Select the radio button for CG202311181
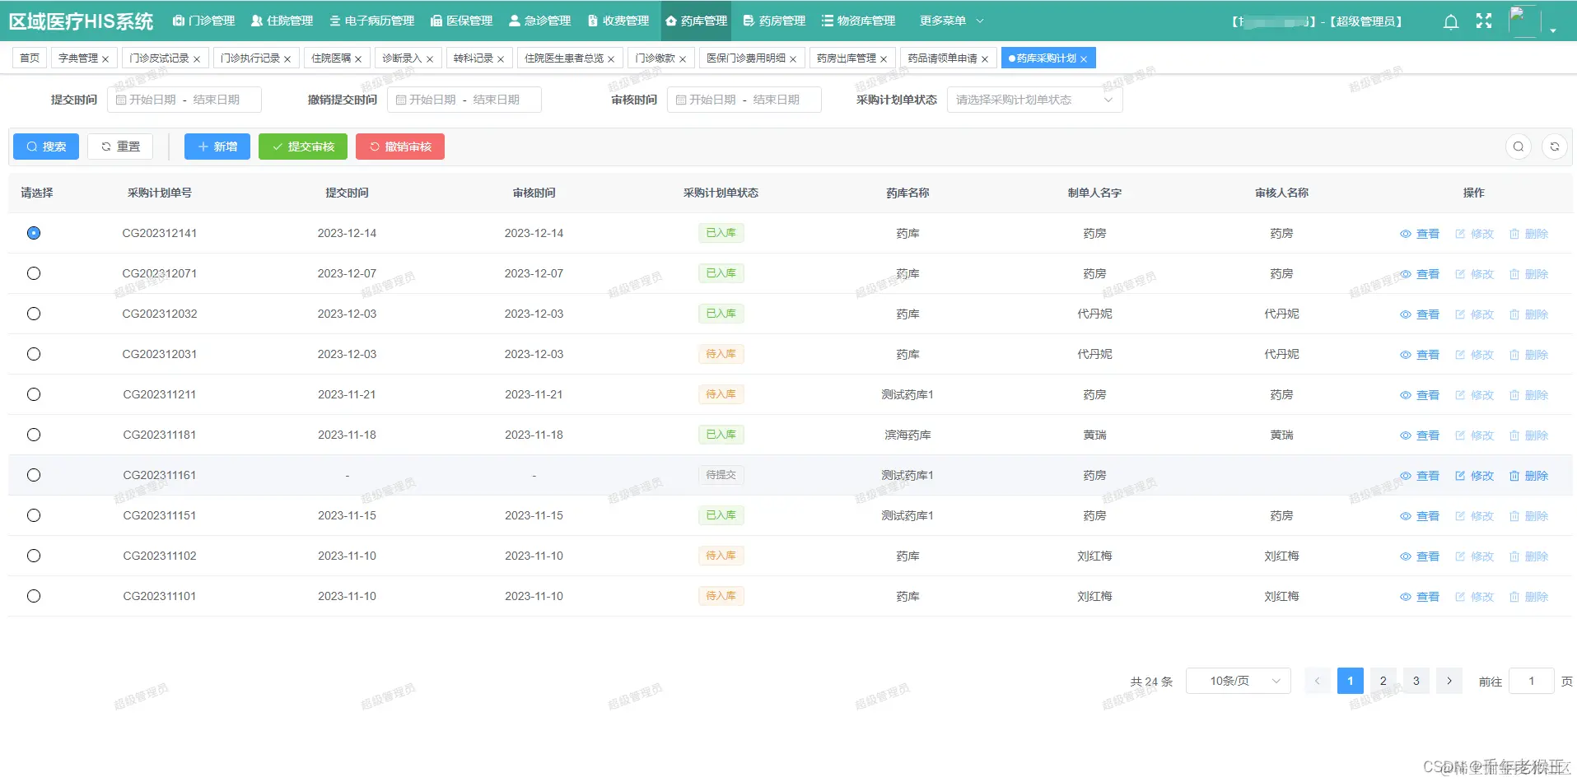This screenshot has height=782, width=1577. (x=34, y=435)
